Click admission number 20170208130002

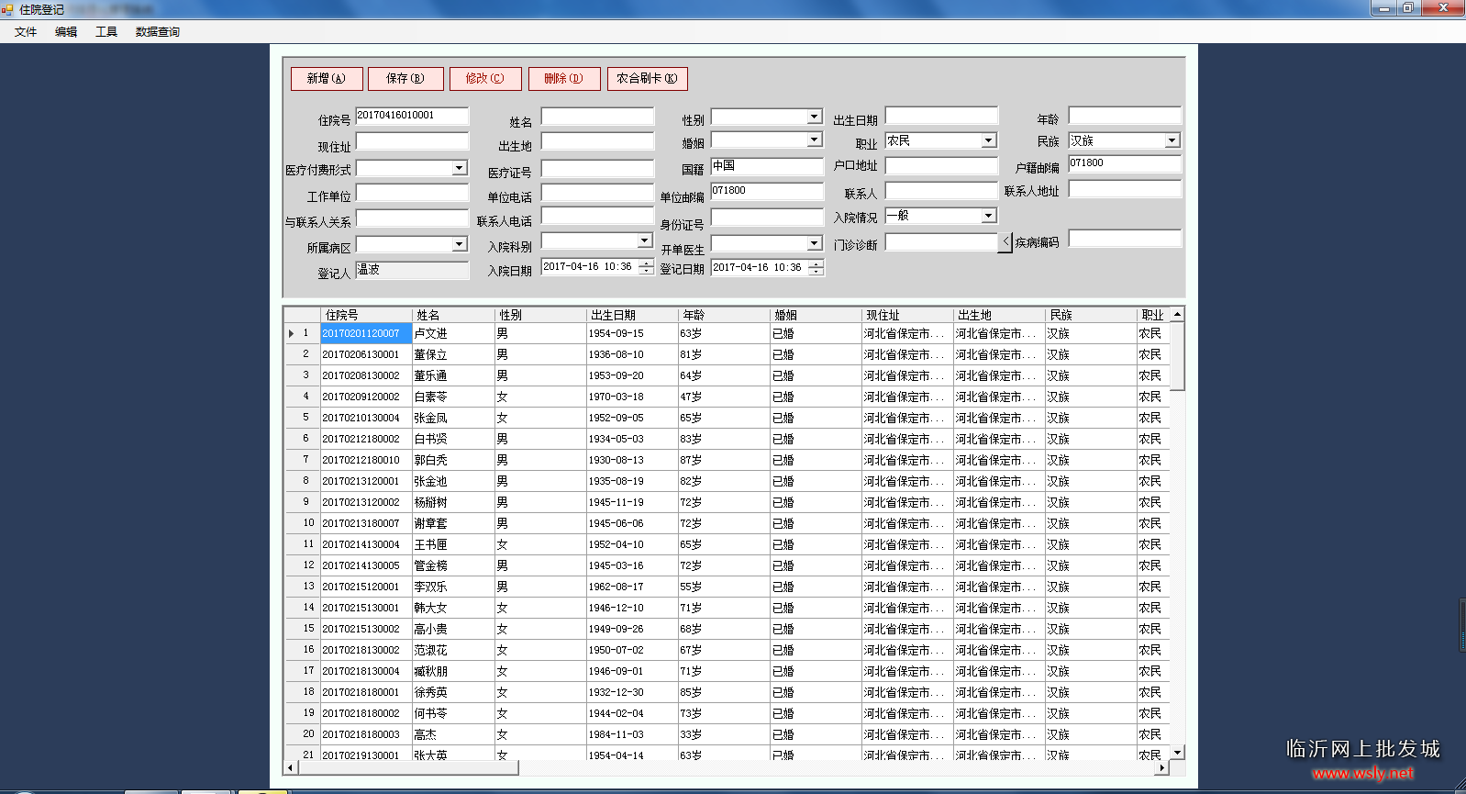366,376
